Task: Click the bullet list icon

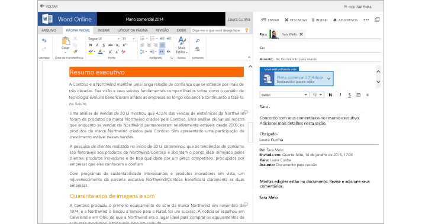Action: tap(143, 38)
